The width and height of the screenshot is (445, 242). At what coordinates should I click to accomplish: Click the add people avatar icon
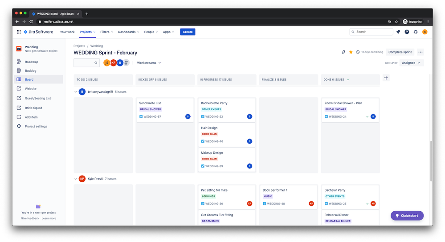pos(127,62)
